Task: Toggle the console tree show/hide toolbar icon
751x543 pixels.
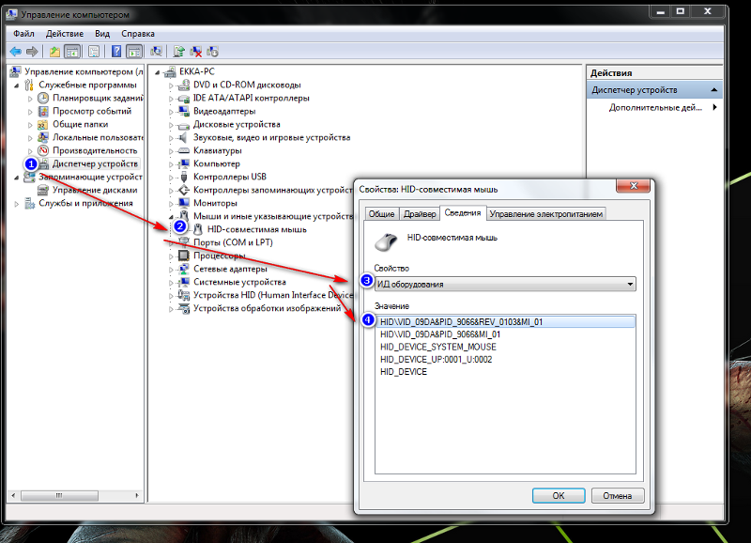Action: point(72,52)
